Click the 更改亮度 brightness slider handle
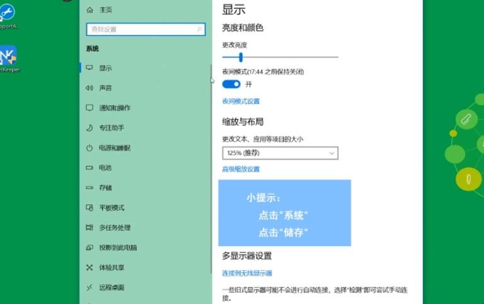The image size is (484, 304). coord(241,57)
